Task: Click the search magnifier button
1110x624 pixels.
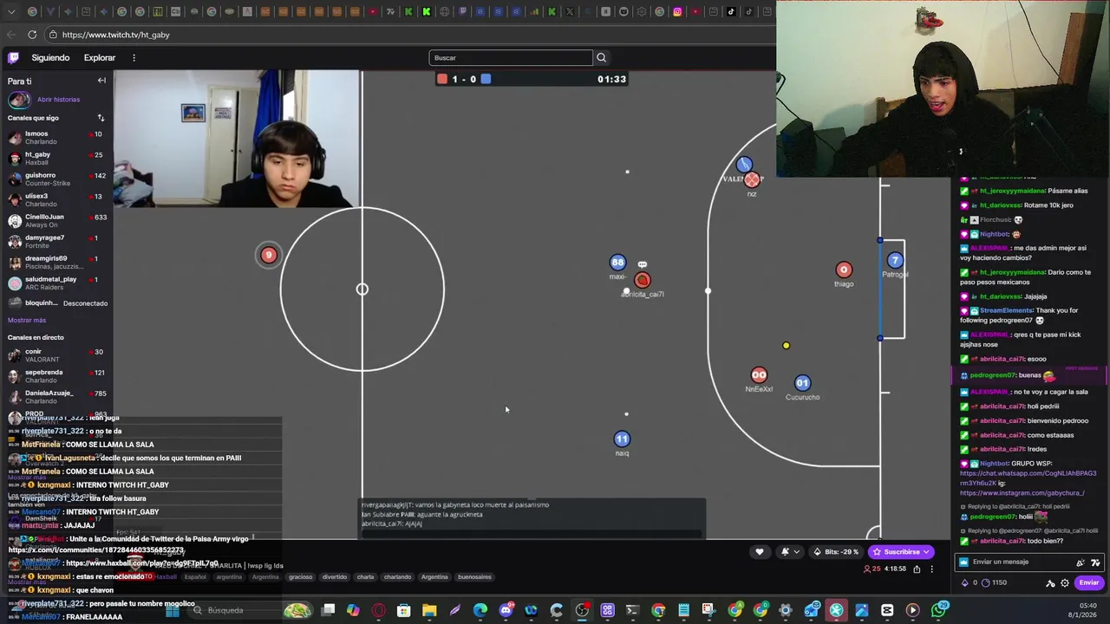Action: (601, 57)
